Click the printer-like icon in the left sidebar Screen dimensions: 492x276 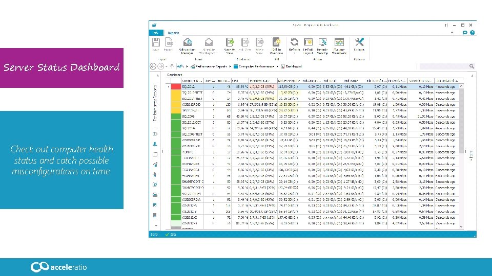tap(155, 195)
